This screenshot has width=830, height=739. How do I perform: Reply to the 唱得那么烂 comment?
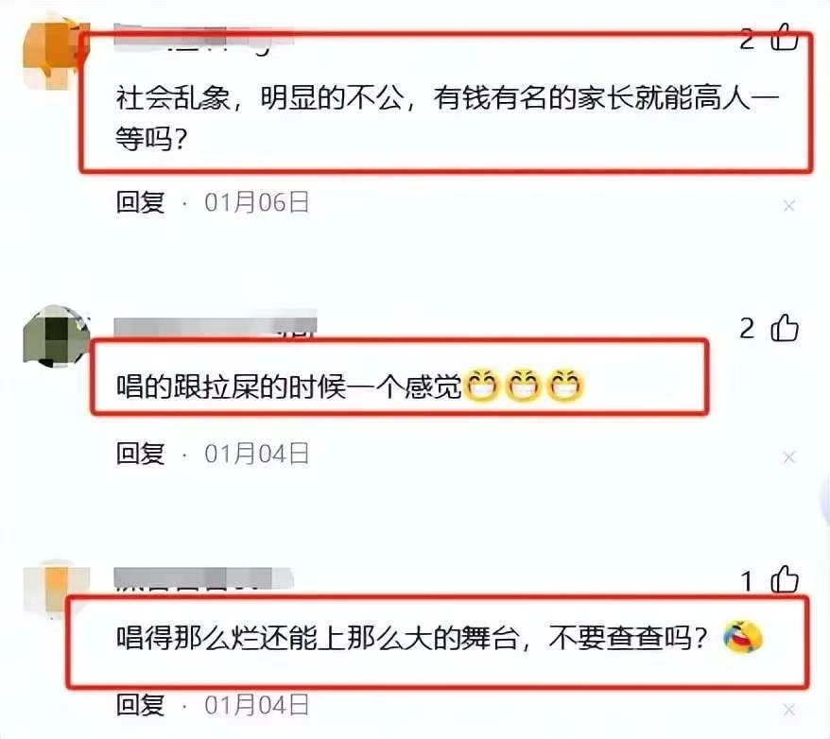[x=140, y=705]
